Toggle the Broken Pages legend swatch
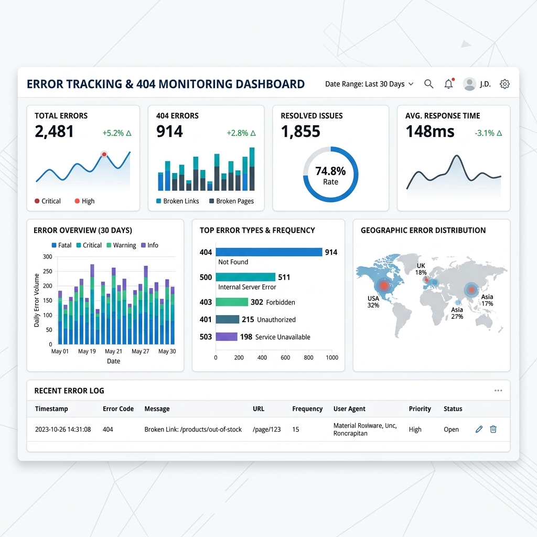Image resolution: width=537 pixels, height=537 pixels. tap(212, 201)
